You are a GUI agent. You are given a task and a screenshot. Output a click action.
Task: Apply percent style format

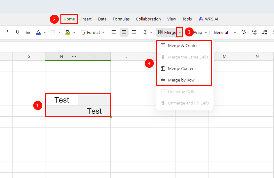coord(244,32)
